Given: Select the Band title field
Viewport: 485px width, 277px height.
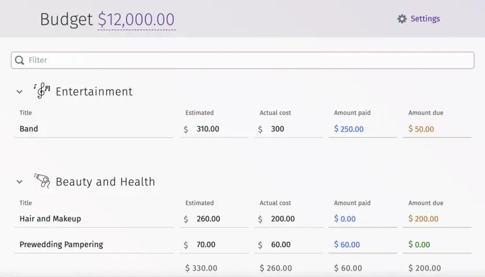Looking at the screenshot, I should [94, 129].
